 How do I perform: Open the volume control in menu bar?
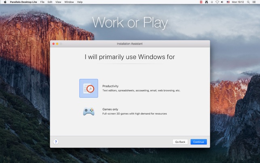(222, 2)
